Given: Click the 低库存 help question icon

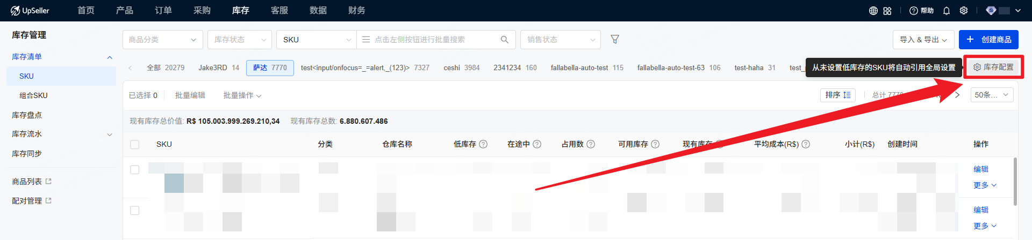Looking at the screenshot, I should point(483,144).
